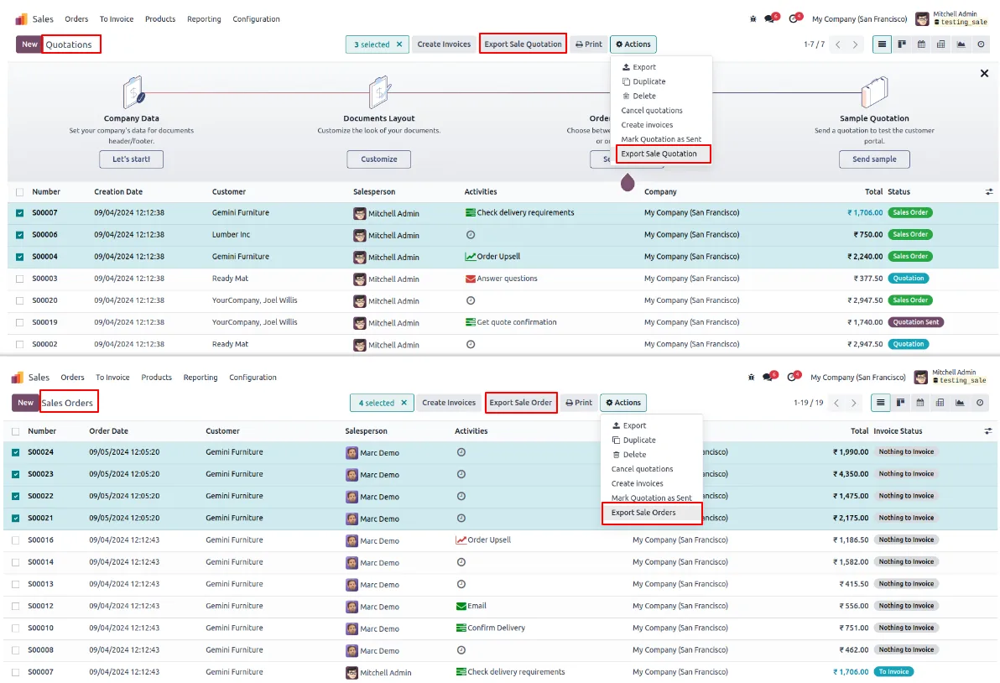Screen dimensions: 1000x683
Task: Click the To Invoice status badge for S00007
Action: pyautogui.click(x=893, y=671)
